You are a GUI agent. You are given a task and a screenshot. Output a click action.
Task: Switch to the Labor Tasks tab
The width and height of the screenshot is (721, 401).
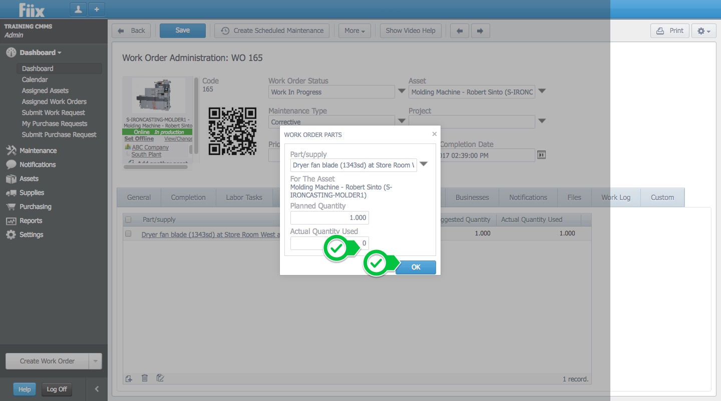tap(244, 197)
